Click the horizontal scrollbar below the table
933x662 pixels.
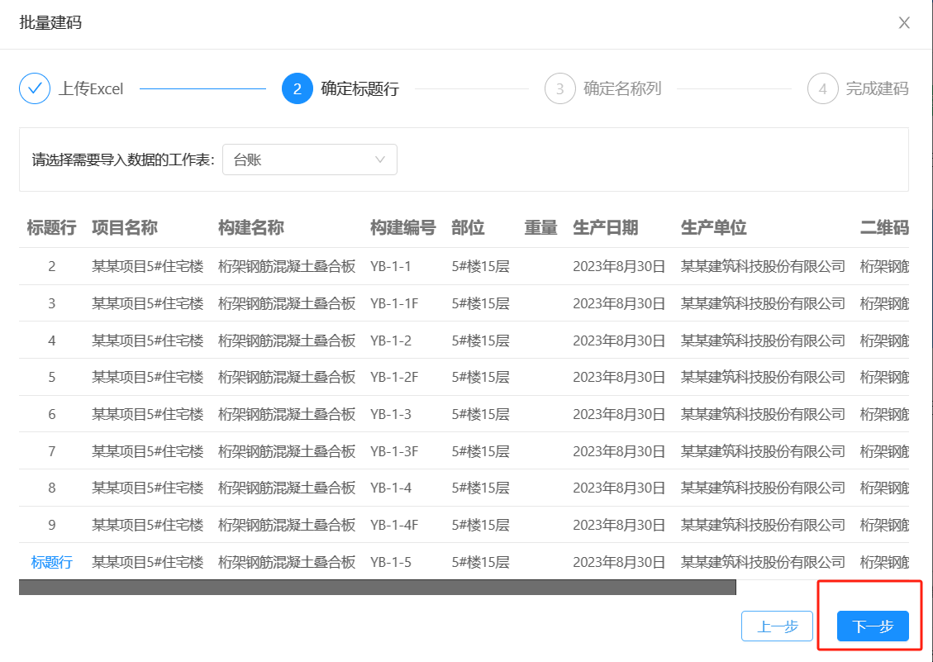click(x=380, y=588)
